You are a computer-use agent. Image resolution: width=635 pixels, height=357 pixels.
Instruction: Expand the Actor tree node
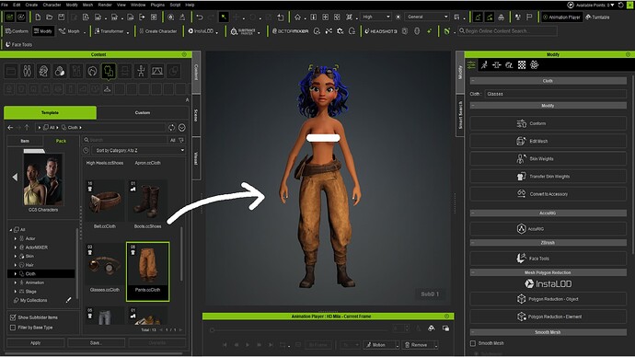[16, 238]
